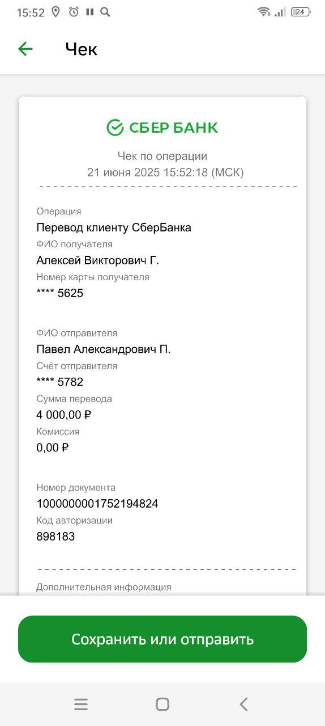This screenshot has width=325, height=726.
Task: Select document number 1000000001752194824
Action: [x=97, y=504]
